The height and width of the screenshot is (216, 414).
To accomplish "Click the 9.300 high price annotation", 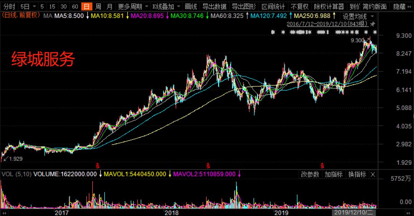I will [357, 40].
